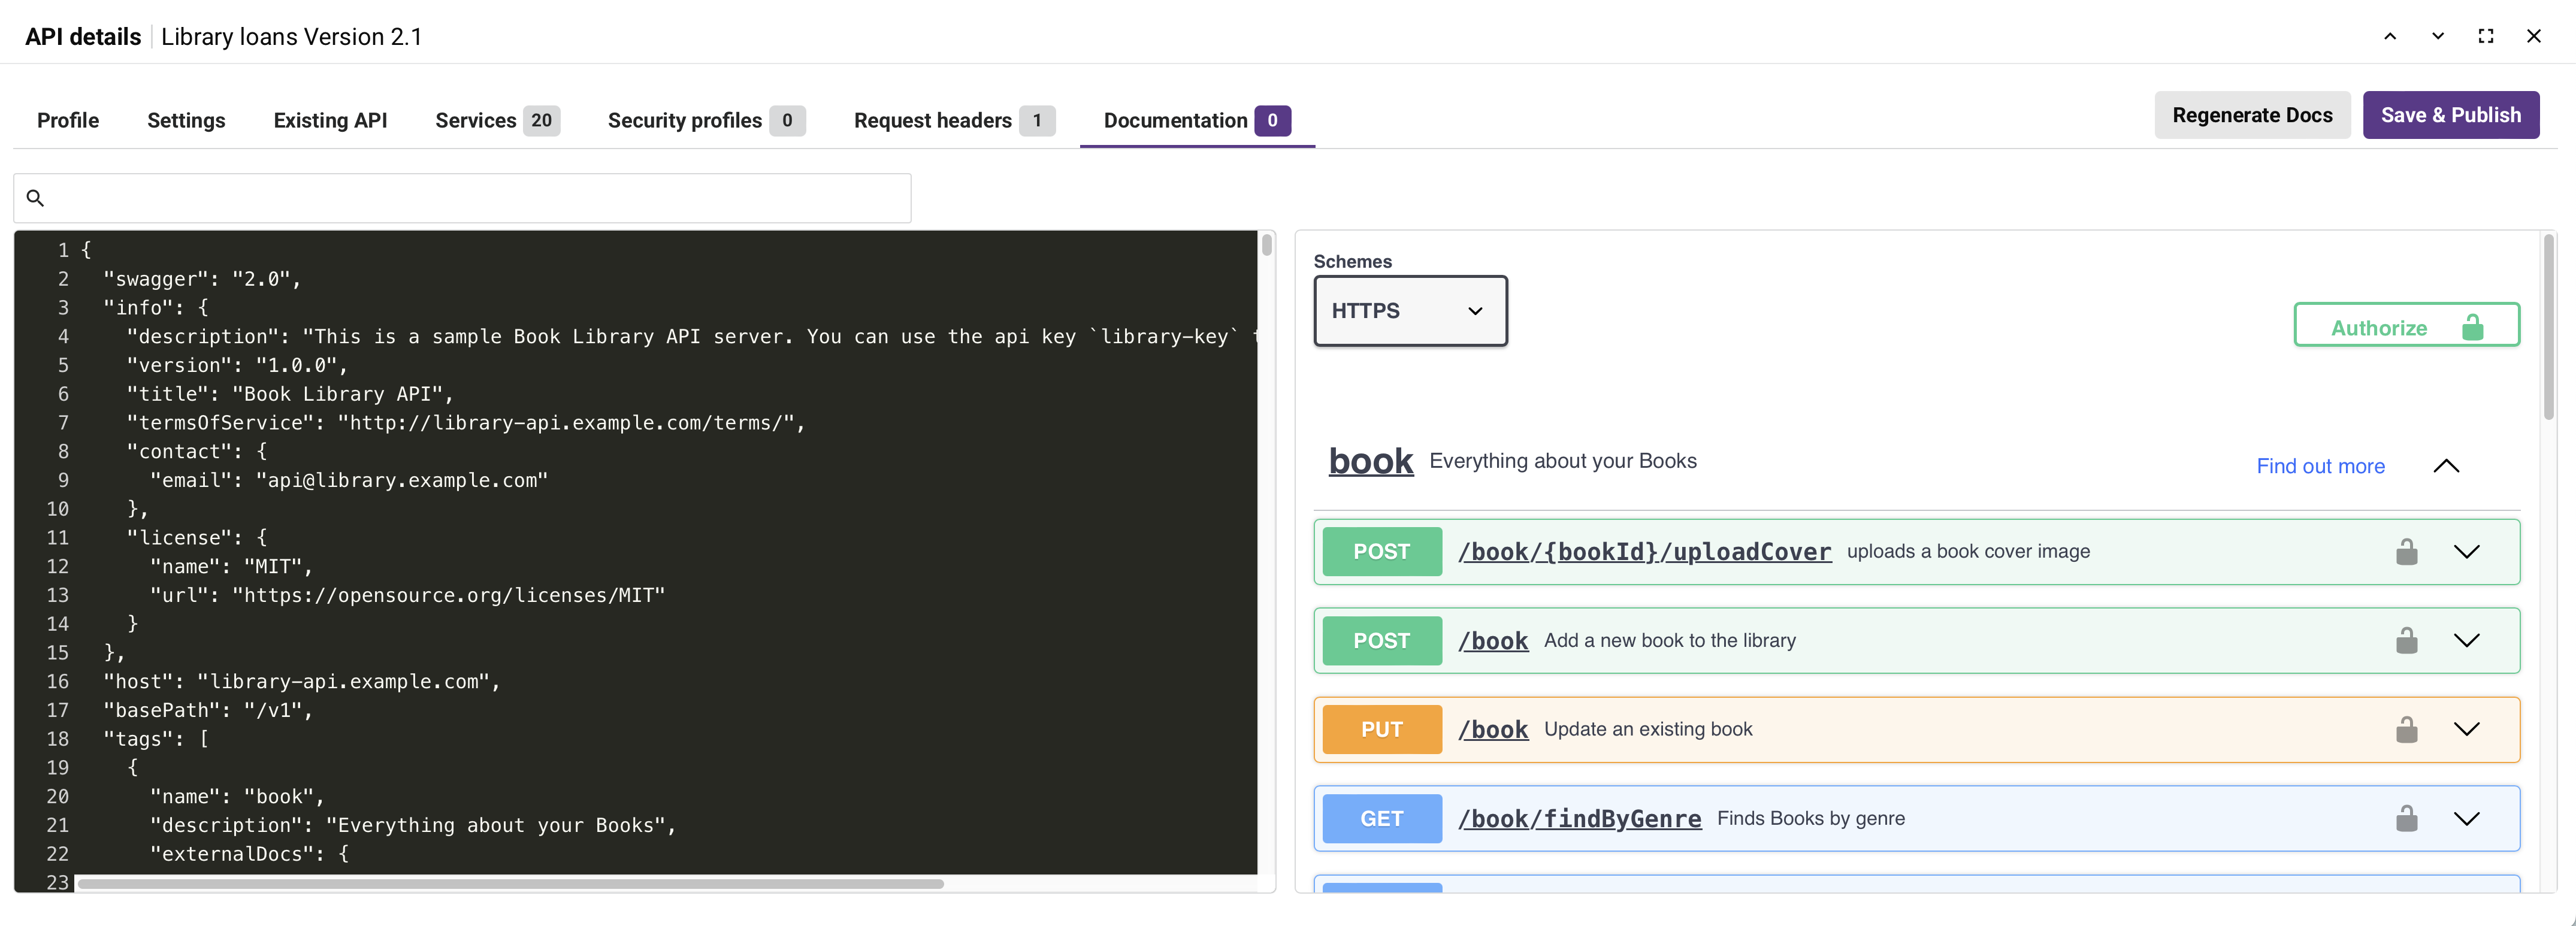
Task: Click code line "email": "api@library.example.com"
Action: pos(349,480)
